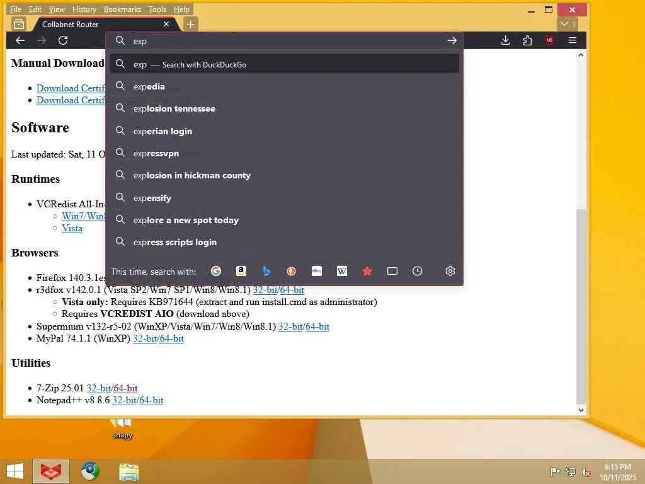Select 'explosion in hickman county' suggestion
The width and height of the screenshot is (645, 484).
[x=284, y=175]
